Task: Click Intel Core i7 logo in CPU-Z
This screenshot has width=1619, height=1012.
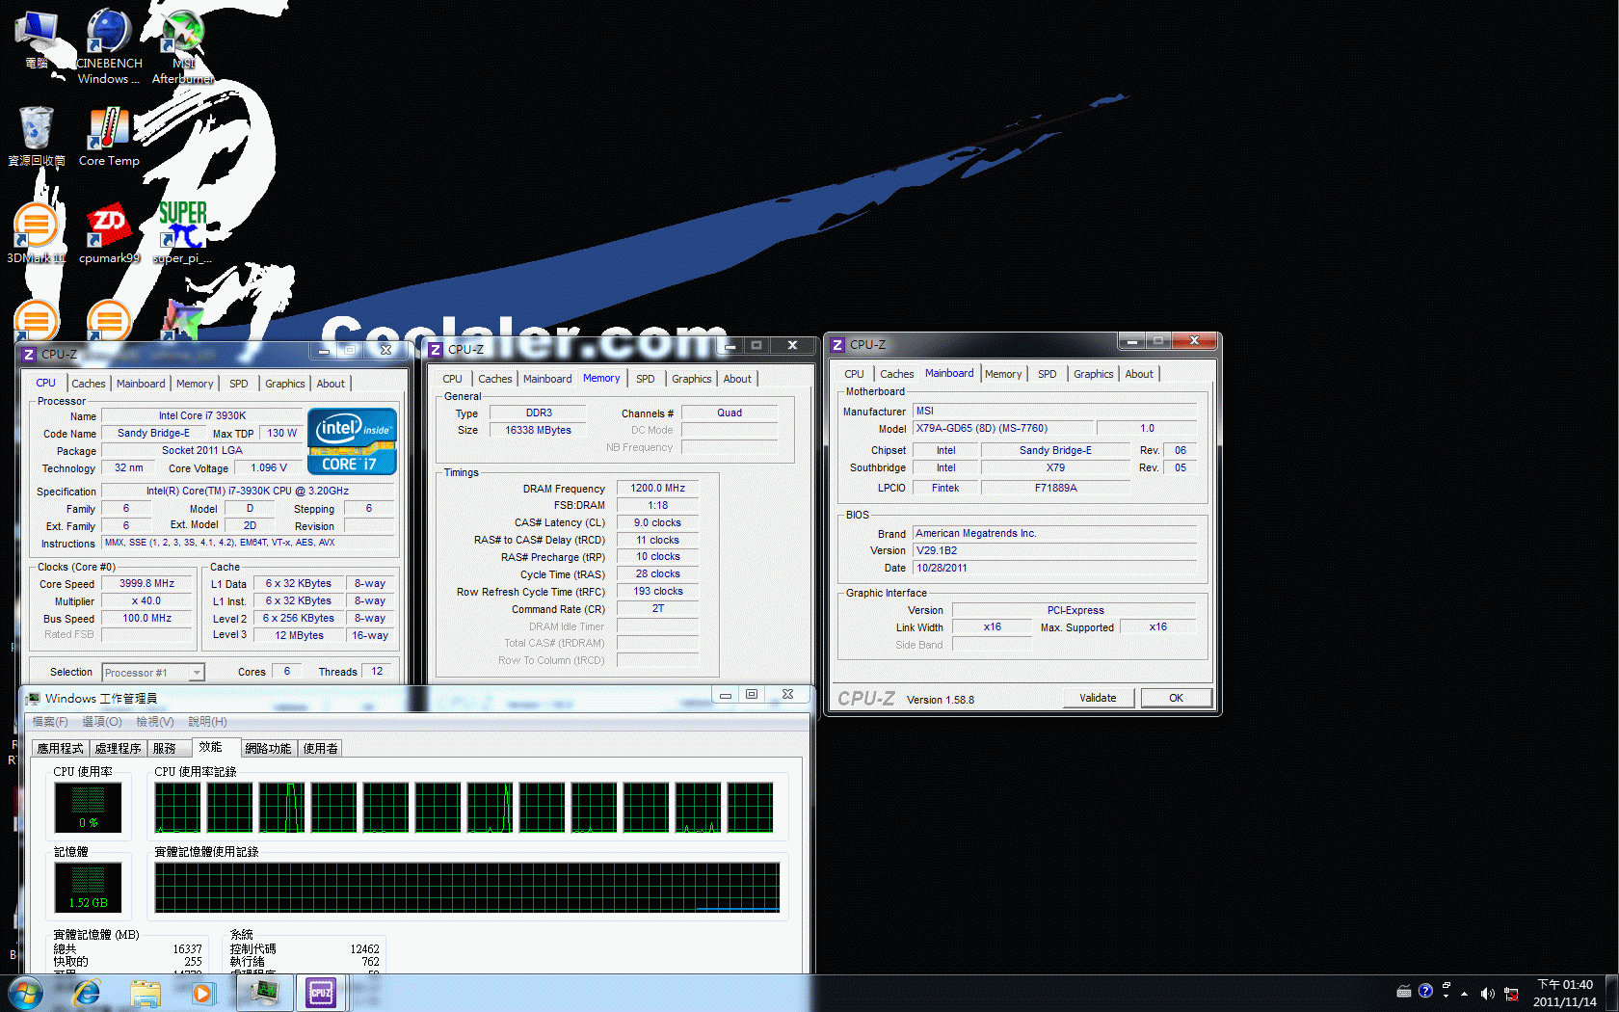Action: click(352, 440)
